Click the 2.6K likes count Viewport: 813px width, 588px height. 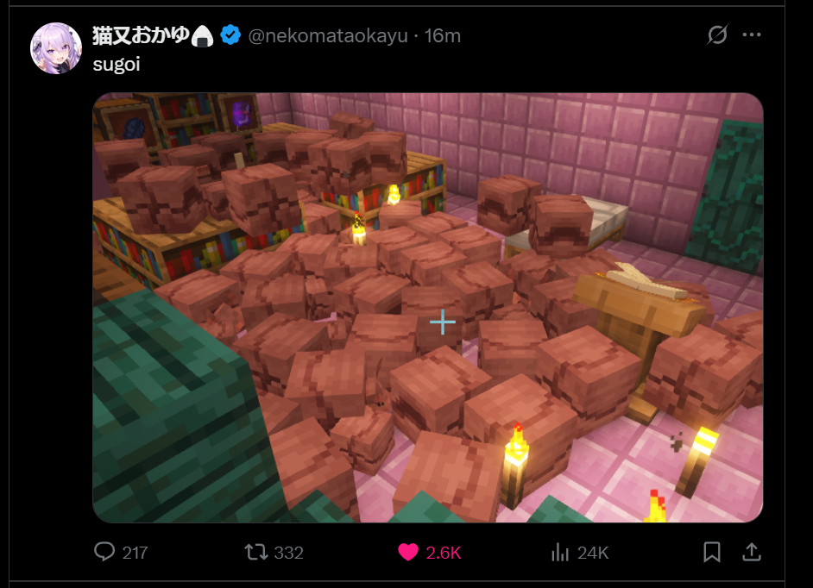click(x=444, y=553)
